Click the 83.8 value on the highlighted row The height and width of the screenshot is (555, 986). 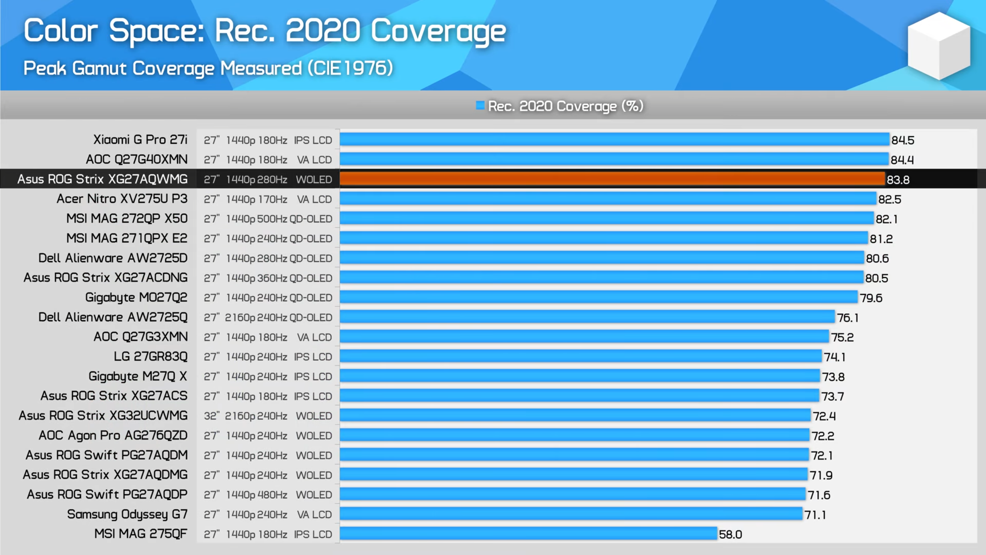coord(898,180)
